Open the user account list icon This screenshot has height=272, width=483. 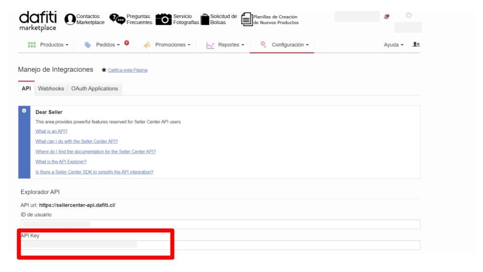click(416, 44)
